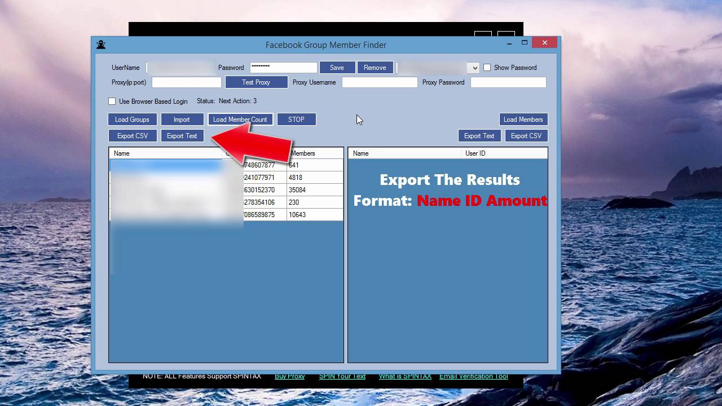Open What is SPINTAX link in background window
Viewport: 722px width, 406px height.
405,376
